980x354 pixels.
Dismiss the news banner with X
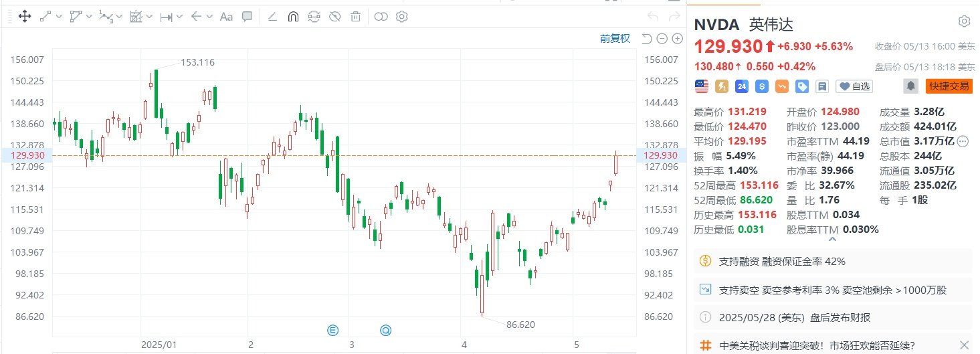964,345
